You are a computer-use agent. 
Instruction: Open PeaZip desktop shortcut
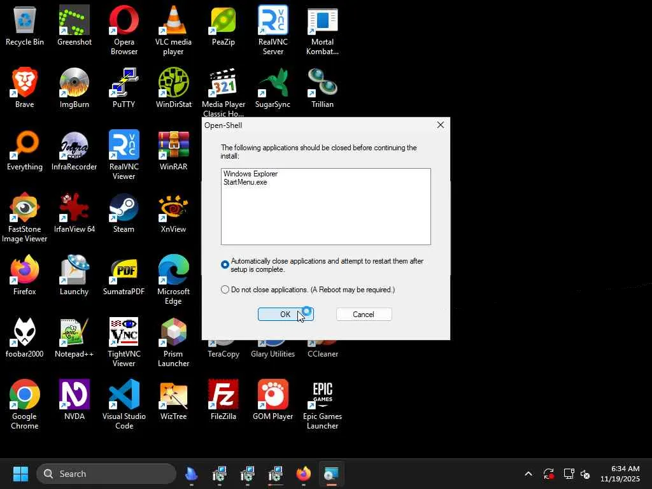[x=223, y=25]
